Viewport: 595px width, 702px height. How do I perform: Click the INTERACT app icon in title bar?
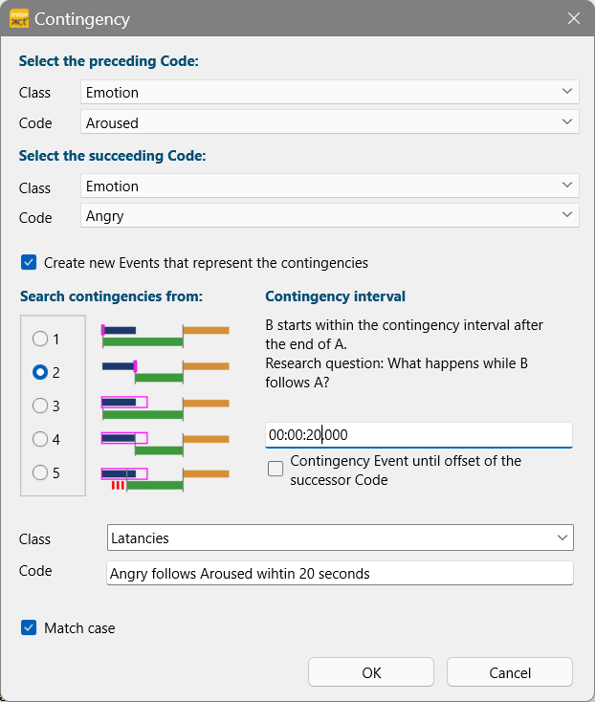(19, 19)
